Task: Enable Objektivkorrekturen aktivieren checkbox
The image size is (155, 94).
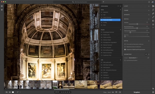Action: click(x=125, y=47)
